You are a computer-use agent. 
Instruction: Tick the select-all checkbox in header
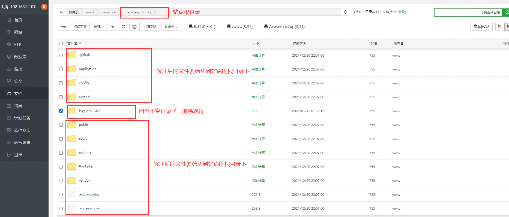pyautogui.click(x=61, y=43)
